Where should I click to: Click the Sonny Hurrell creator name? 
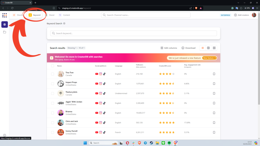pos(71,131)
